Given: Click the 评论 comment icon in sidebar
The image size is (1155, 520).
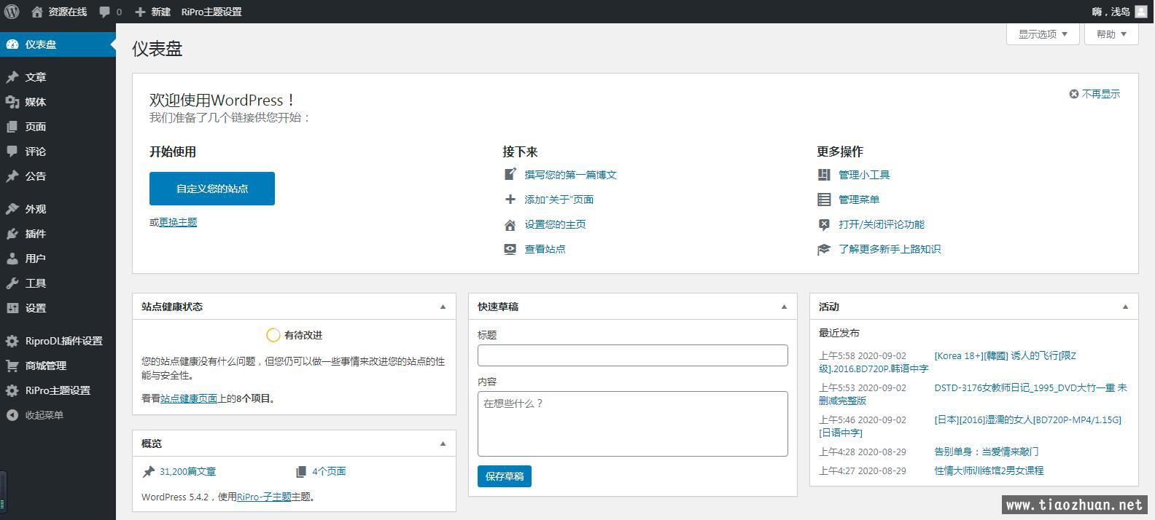Looking at the screenshot, I should (12, 151).
